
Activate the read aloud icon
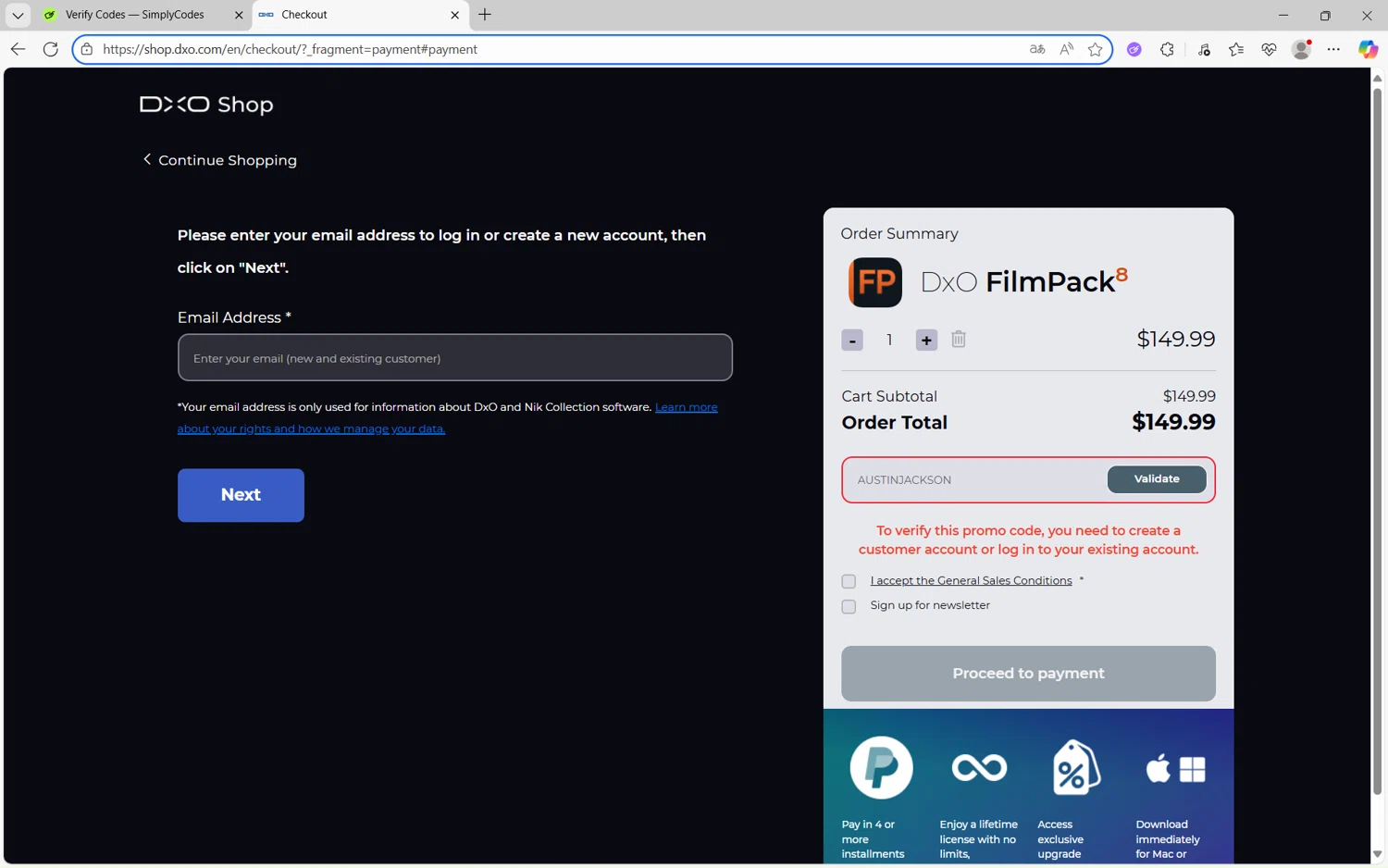tap(1067, 49)
